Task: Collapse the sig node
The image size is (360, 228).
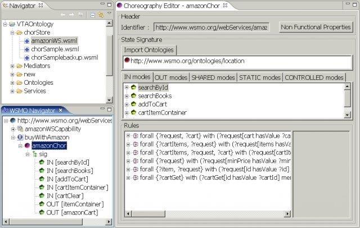Action: (28, 154)
